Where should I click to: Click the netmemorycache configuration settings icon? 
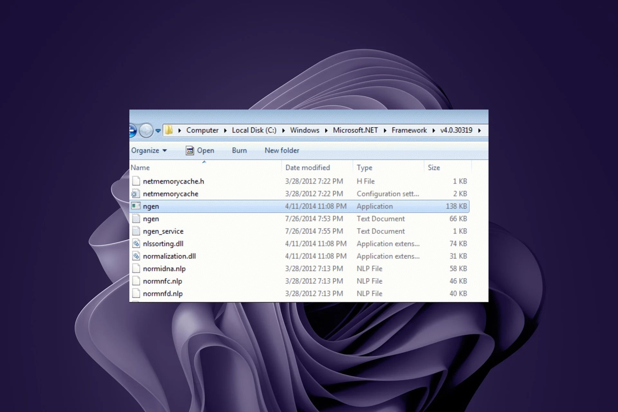pyautogui.click(x=136, y=194)
